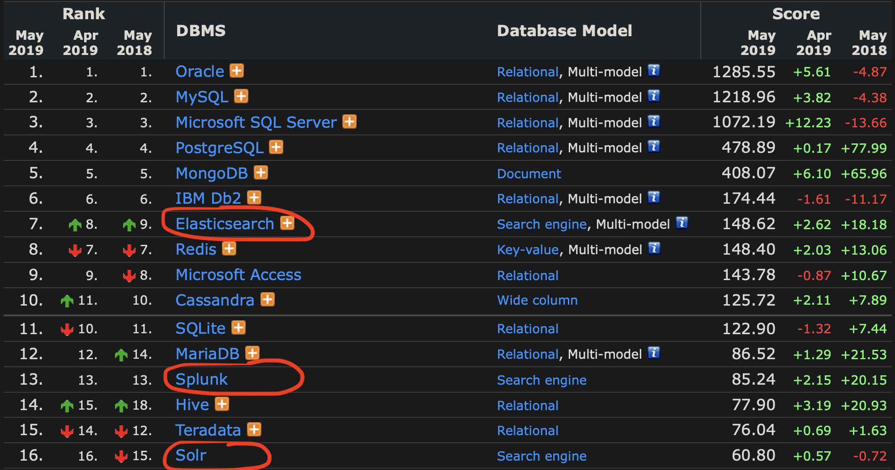The width and height of the screenshot is (895, 470).
Task: Click the info icon in the IBM Db2 row
Action: coord(655,198)
